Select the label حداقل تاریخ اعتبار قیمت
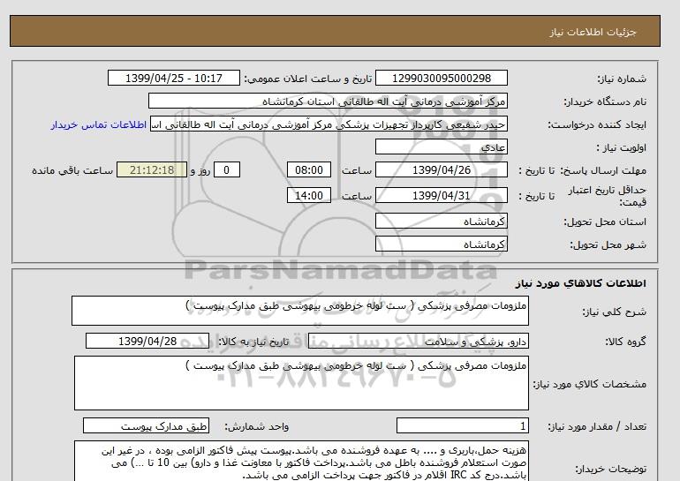Screen dimensions: 680x481 [x=607, y=196]
